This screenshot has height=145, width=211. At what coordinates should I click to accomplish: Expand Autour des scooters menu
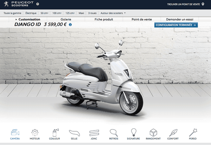(113, 13)
